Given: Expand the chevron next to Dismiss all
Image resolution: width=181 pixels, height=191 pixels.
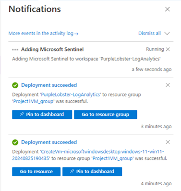Looking at the screenshot, I should 167,34.
